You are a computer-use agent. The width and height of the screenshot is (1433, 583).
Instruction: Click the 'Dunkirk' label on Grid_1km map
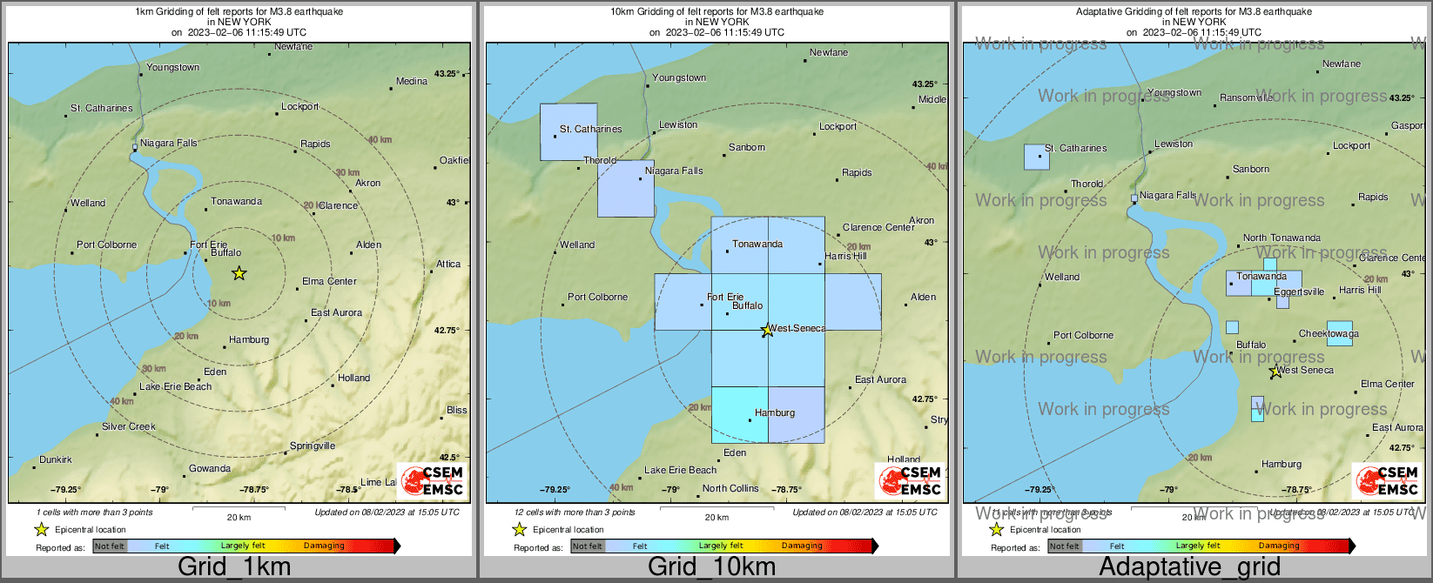[56, 459]
